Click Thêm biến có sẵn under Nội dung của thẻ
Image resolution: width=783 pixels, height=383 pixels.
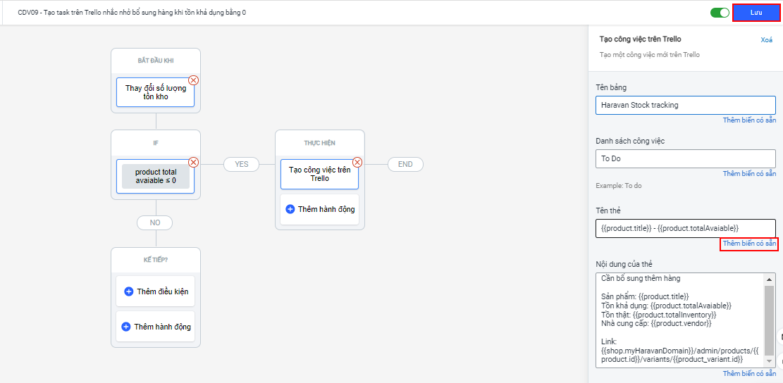[749, 374]
